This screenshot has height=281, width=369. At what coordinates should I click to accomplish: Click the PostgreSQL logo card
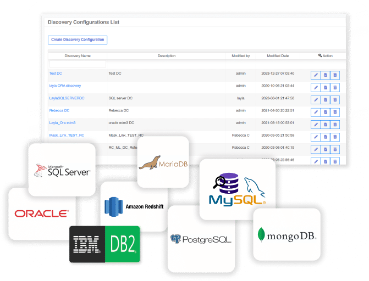[x=201, y=240]
